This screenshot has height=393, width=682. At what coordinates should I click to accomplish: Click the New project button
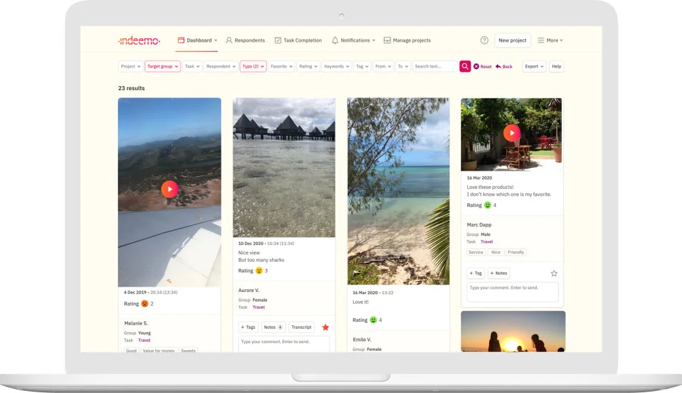click(512, 40)
